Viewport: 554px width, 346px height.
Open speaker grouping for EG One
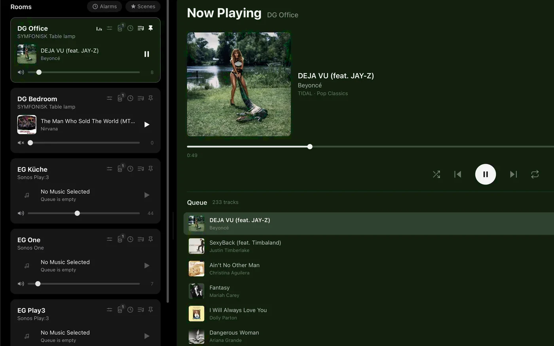(x=120, y=239)
